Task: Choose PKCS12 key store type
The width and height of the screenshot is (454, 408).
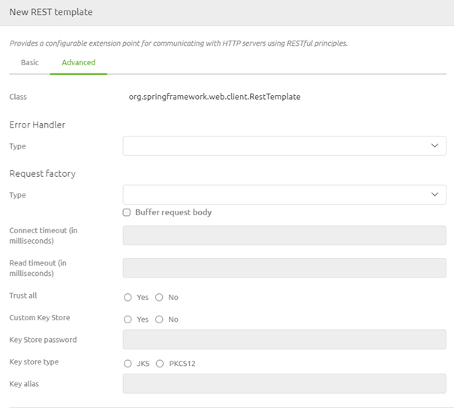Action: (x=160, y=364)
